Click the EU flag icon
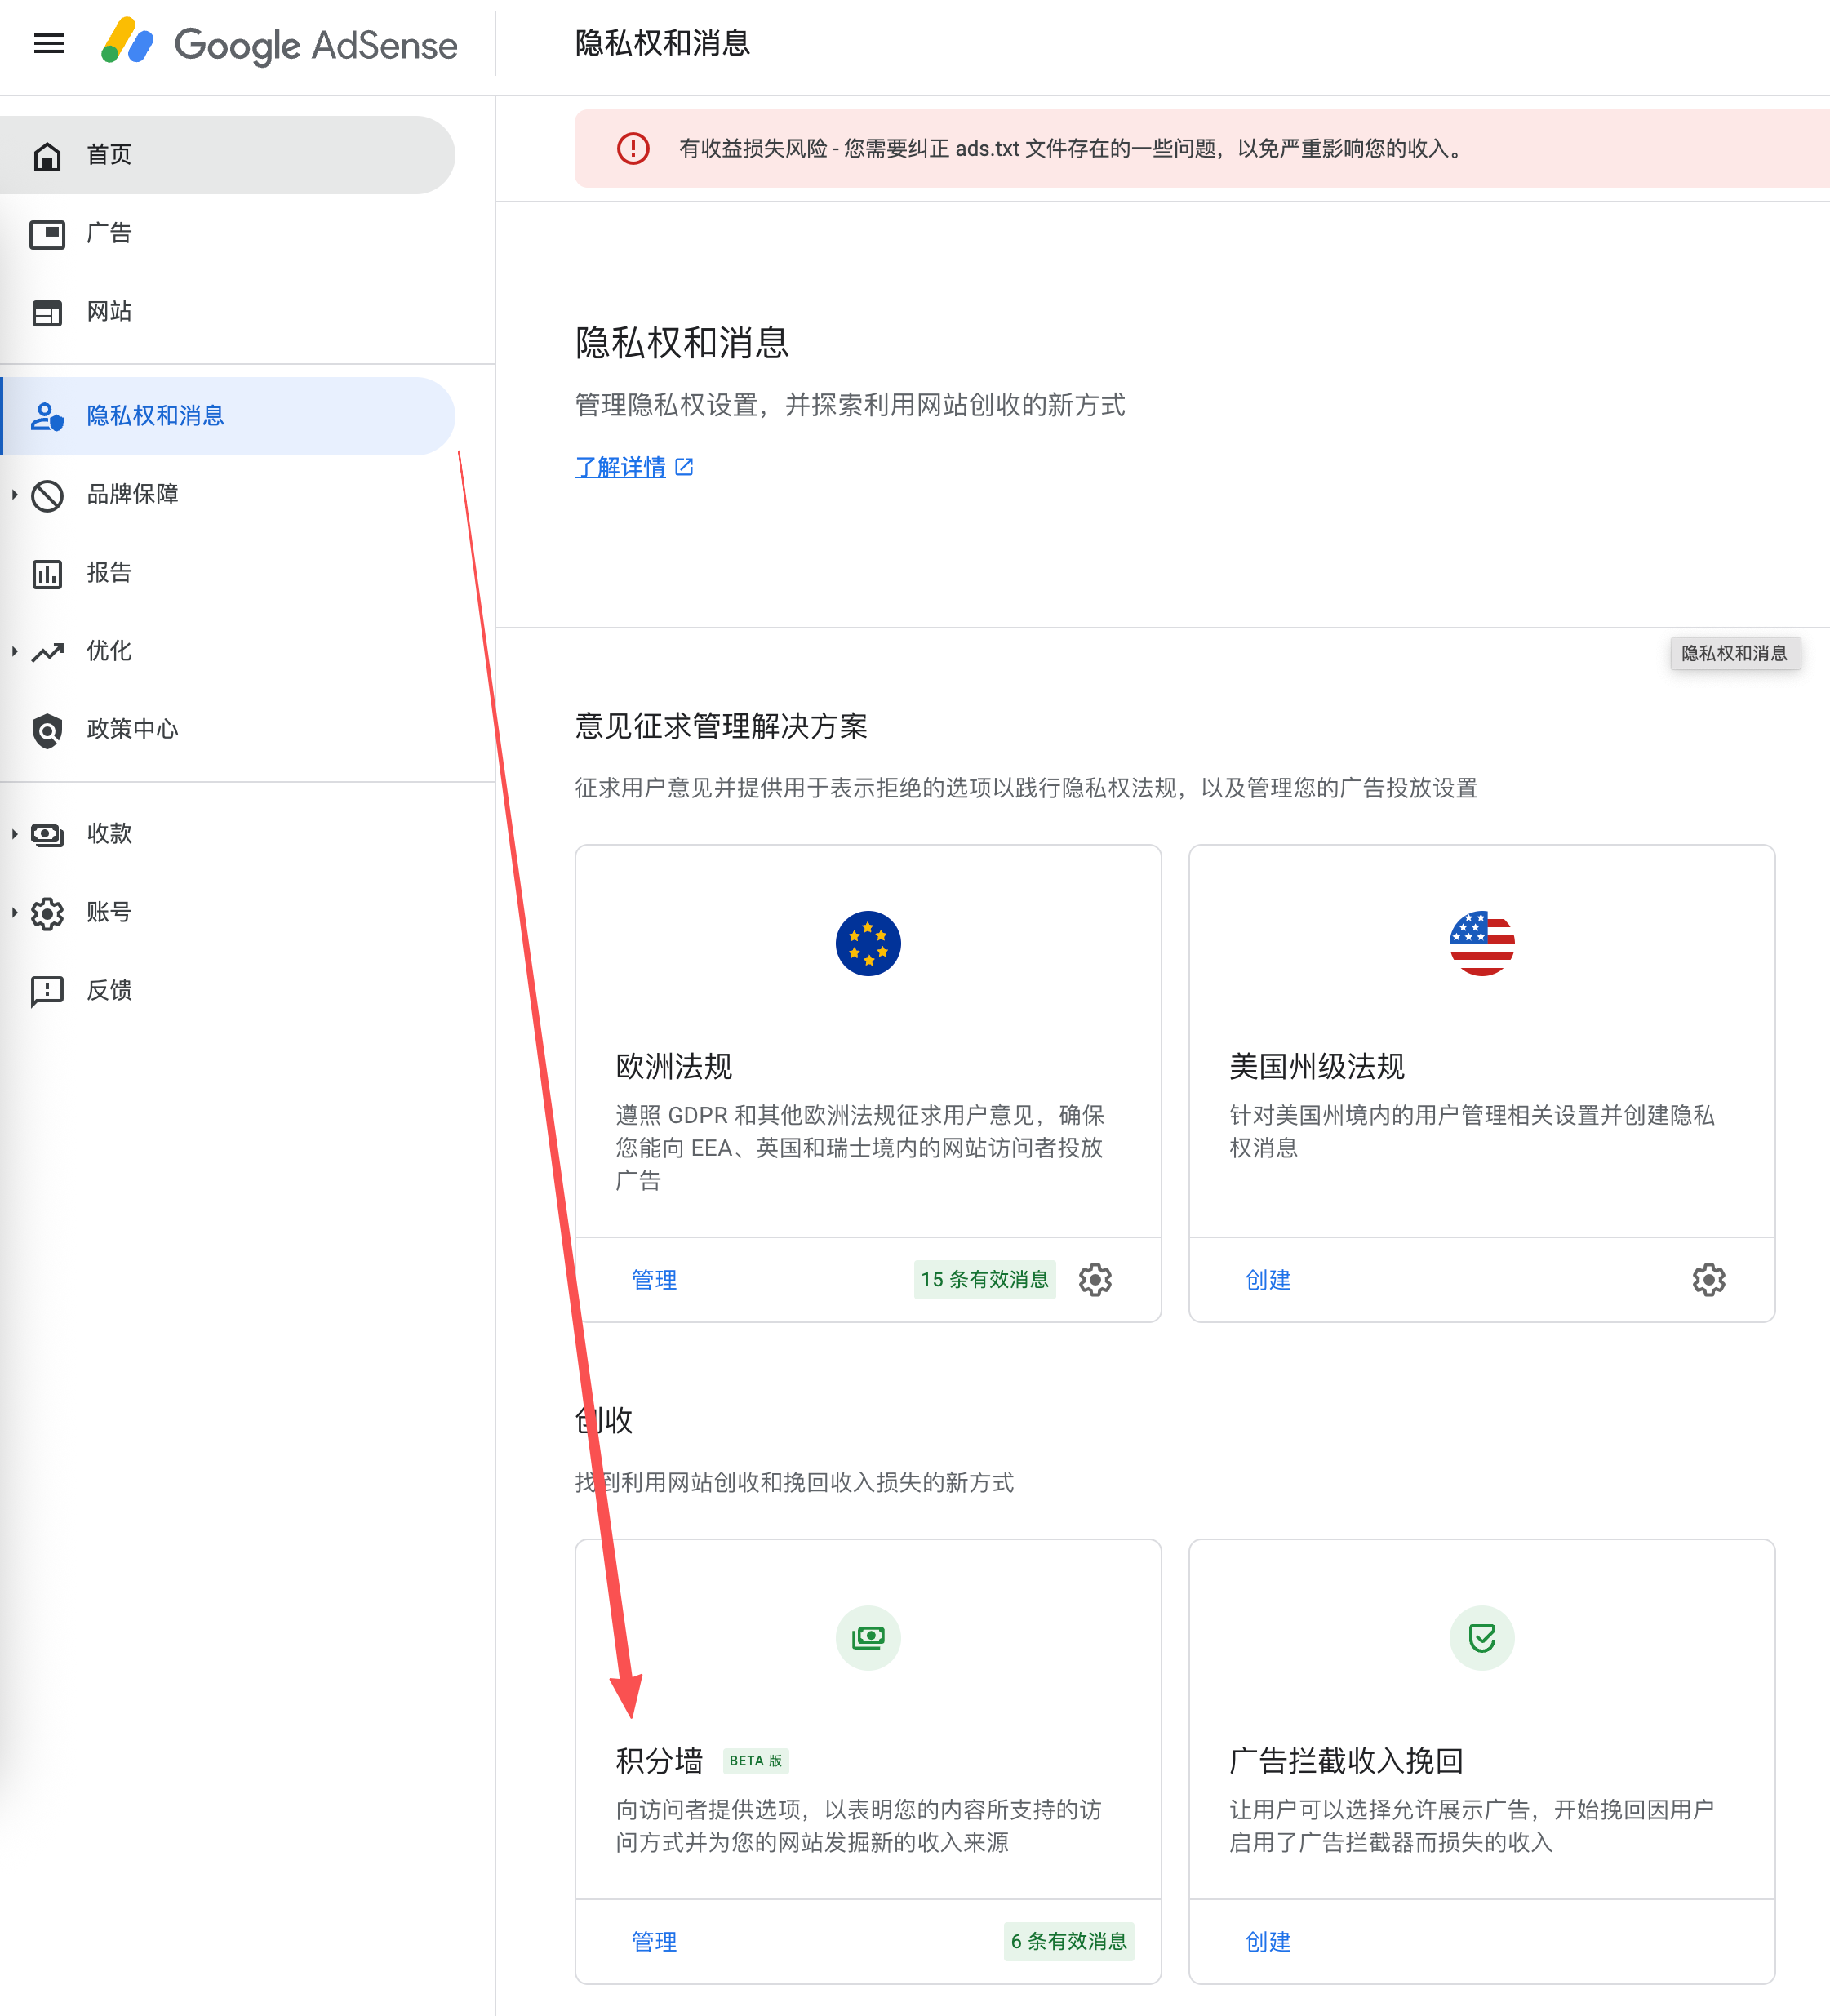 tap(868, 943)
